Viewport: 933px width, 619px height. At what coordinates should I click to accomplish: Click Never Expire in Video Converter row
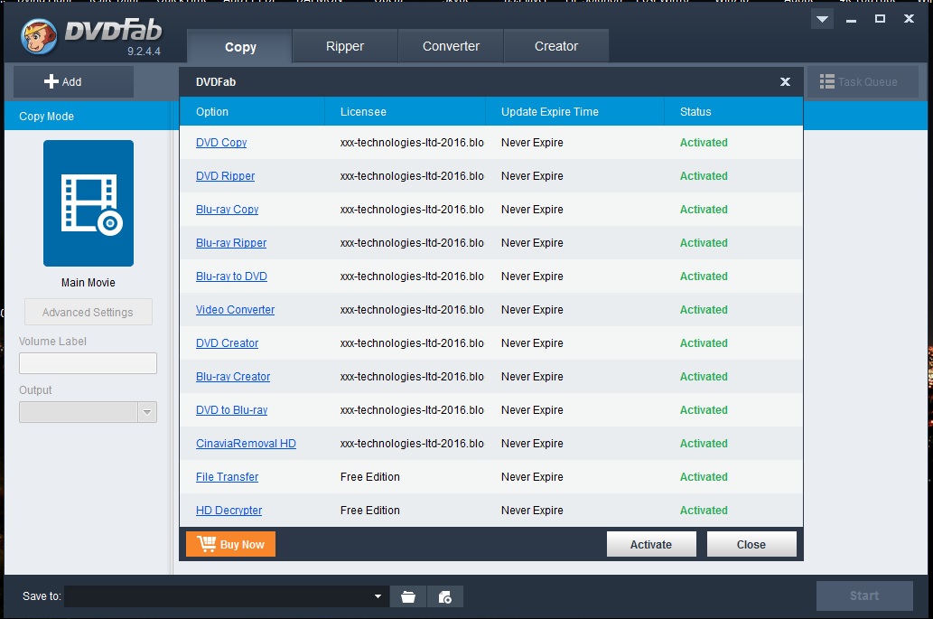pyautogui.click(x=532, y=309)
